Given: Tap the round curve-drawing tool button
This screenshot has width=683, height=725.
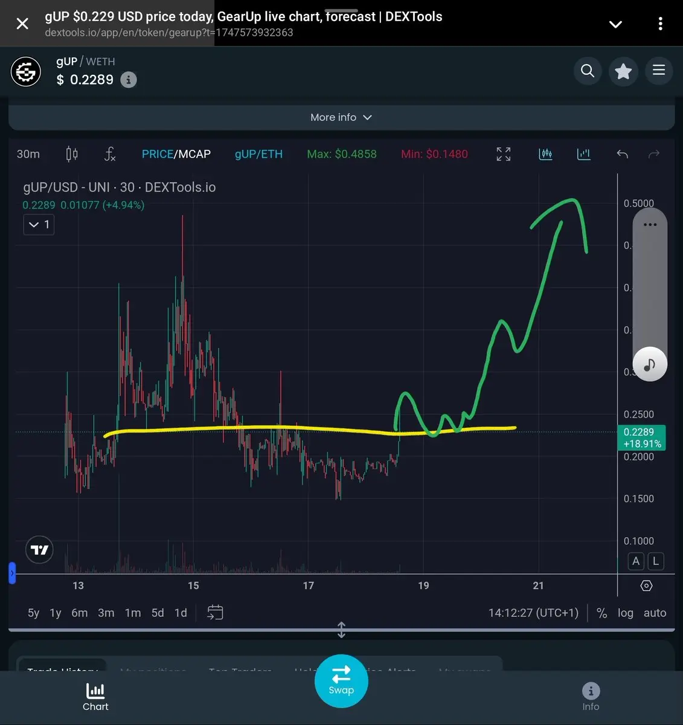Looking at the screenshot, I should pyautogui.click(x=650, y=364).
